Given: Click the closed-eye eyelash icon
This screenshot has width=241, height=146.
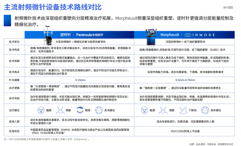Looking at the screenshot, I should 80,110.
